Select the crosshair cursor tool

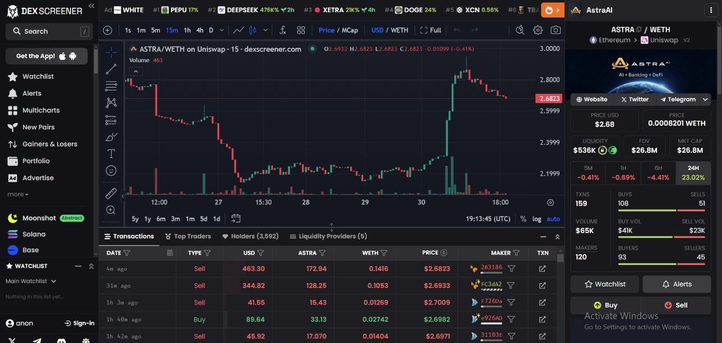coord(111,52)
